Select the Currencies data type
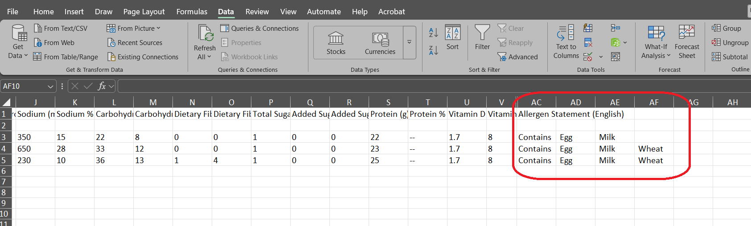The height and width of the screenshot is (226, 751). [x=380, y=43]
